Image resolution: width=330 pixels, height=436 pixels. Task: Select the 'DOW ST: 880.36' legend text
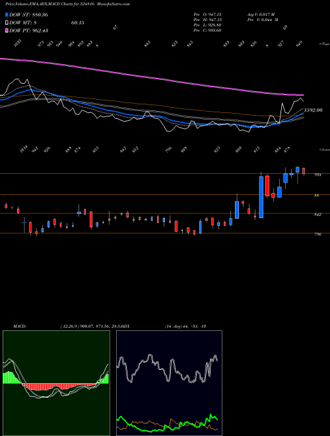coord(28,15)
